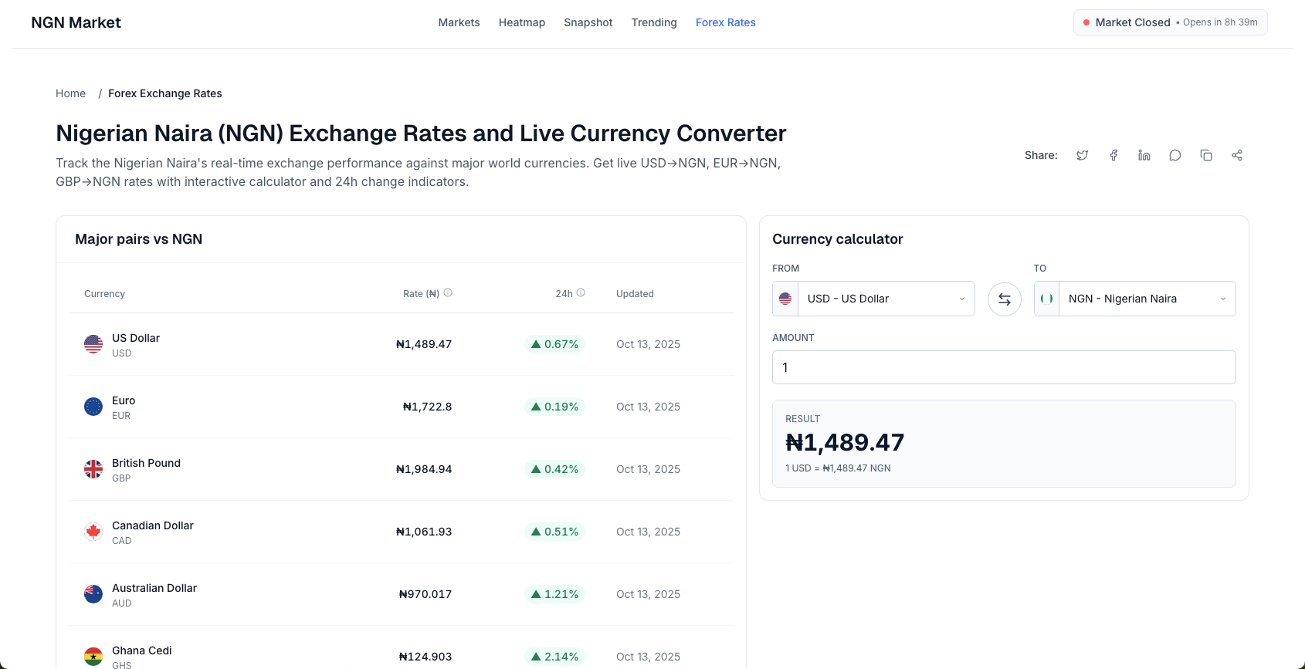
Task: Click the NGN Market logo
Action: pyautogui.click(x=76, y=22)
